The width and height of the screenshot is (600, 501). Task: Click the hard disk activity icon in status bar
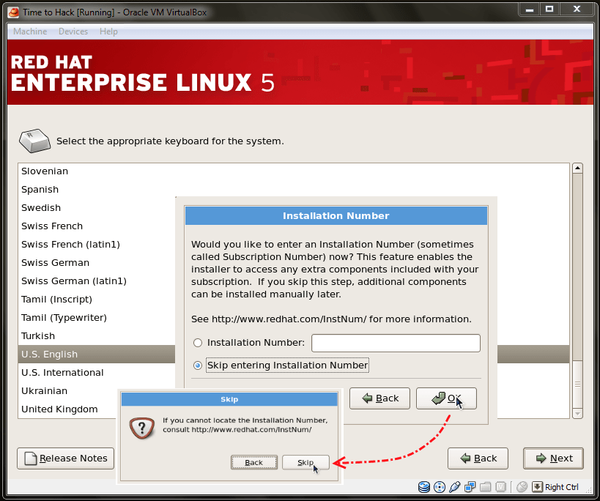coord(424,487)
